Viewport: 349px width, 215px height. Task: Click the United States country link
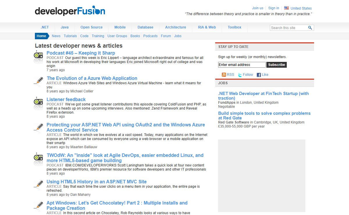pos(301,8)
